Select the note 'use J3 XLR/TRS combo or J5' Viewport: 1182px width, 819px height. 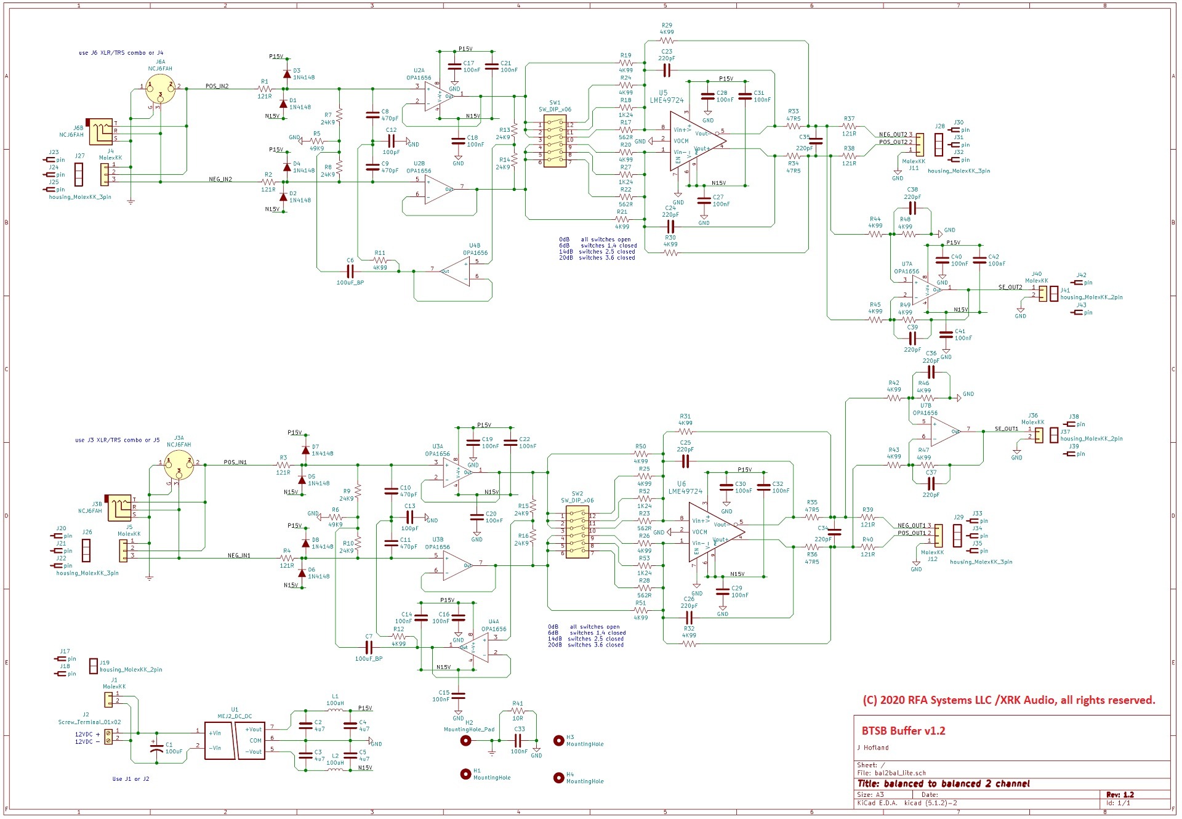click(117, 440)
